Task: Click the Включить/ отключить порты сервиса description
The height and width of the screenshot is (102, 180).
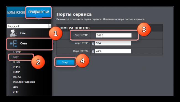Action: pos(101,19)
